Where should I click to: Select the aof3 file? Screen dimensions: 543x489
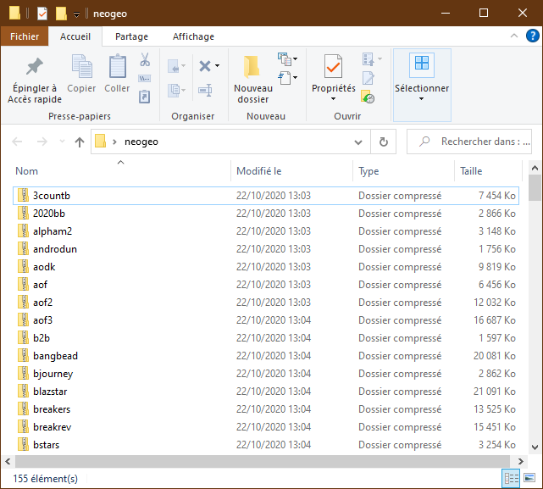[266, 320]
